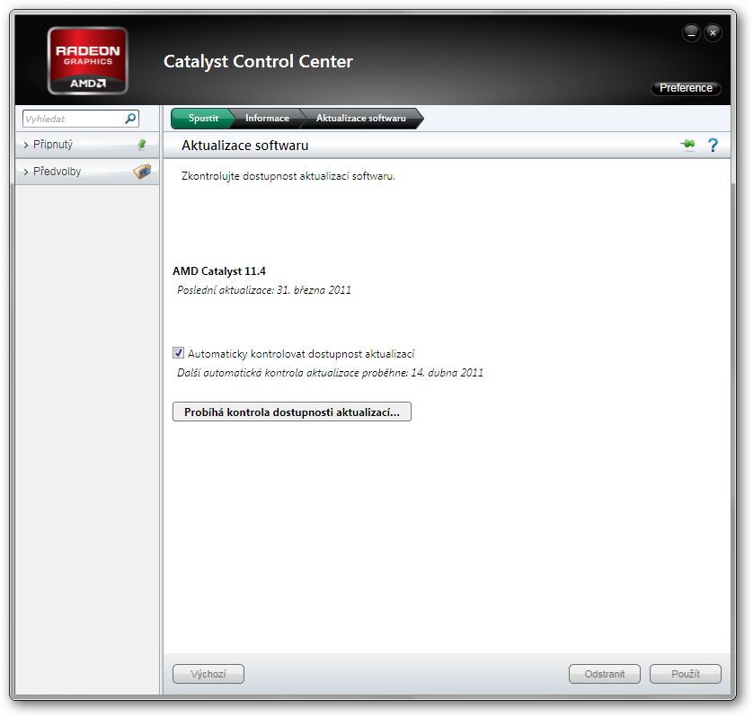Select the Aktualizace softwaru breadcrumb
Image resolution: width=753 pixels, height=717 pixels.
[x=360, y=118]
